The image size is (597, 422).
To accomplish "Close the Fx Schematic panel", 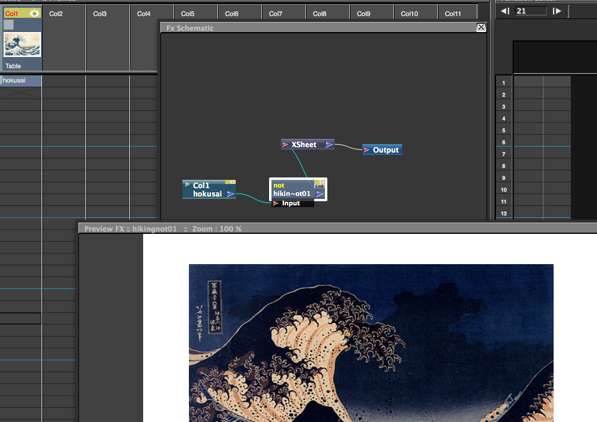I will pyautogui.click(x=481, y=27).
